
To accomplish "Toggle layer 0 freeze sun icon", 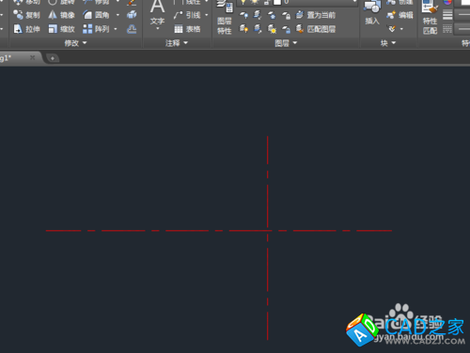I will click(255, 2).
